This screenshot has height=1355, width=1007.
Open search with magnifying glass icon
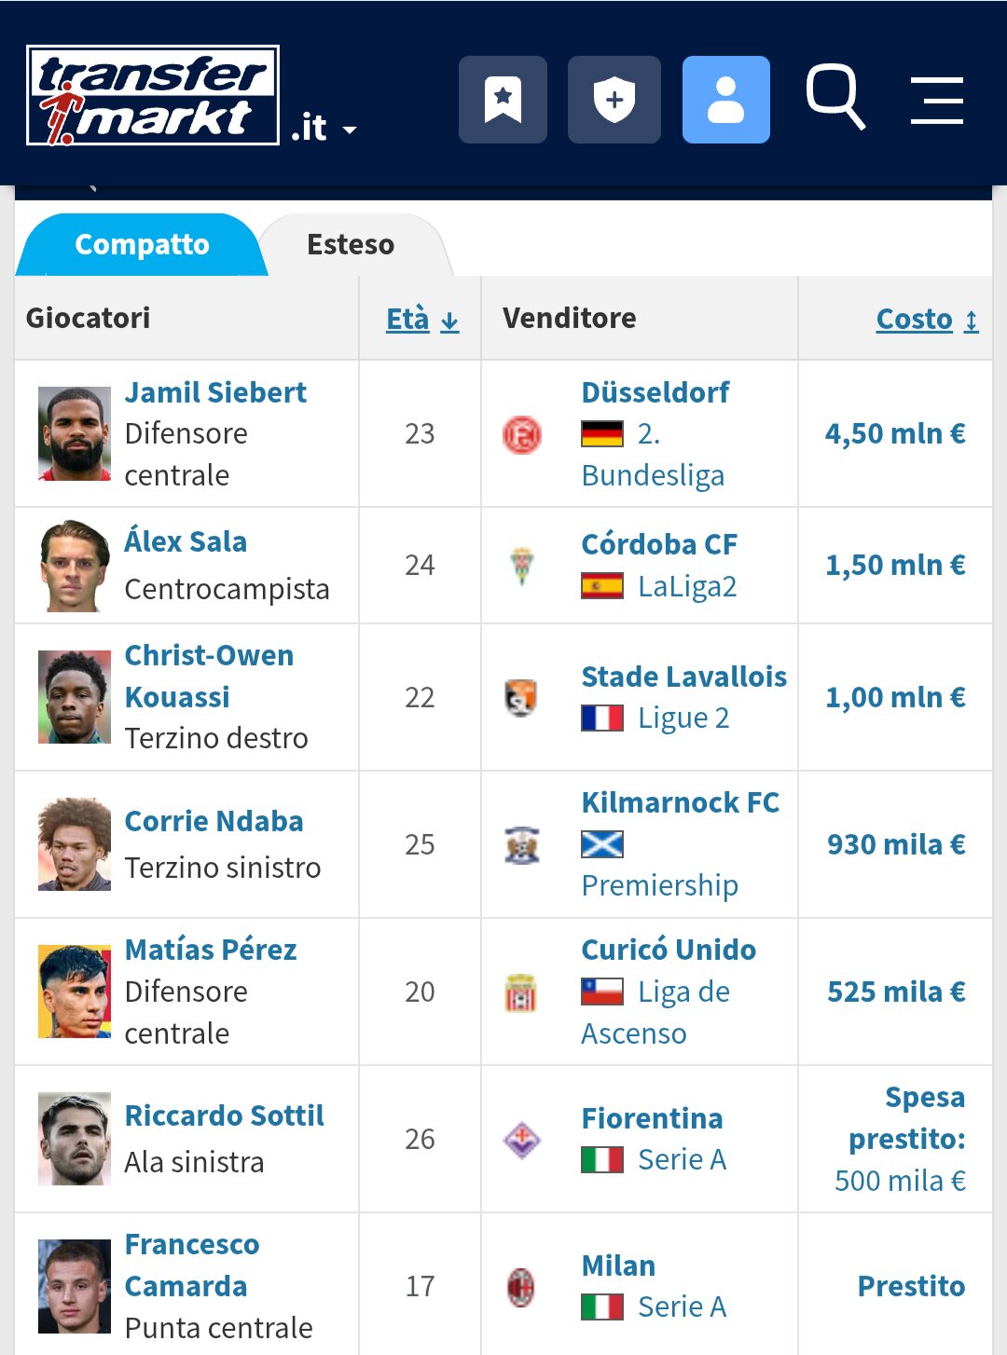click(x=835, y=96)
